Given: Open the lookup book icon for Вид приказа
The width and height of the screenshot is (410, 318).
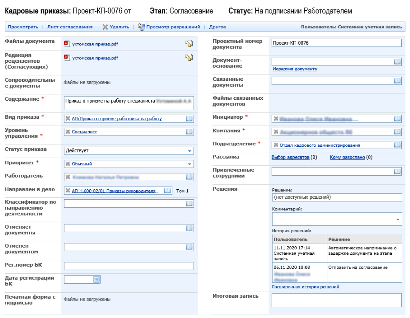Looking at the screenshot, I should tap(189, 119).
